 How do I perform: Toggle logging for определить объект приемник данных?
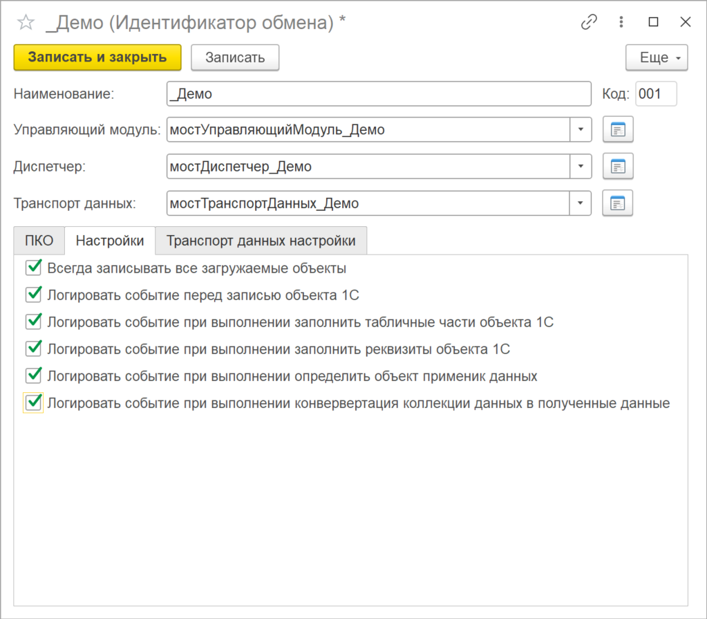(x=34, y=376)
